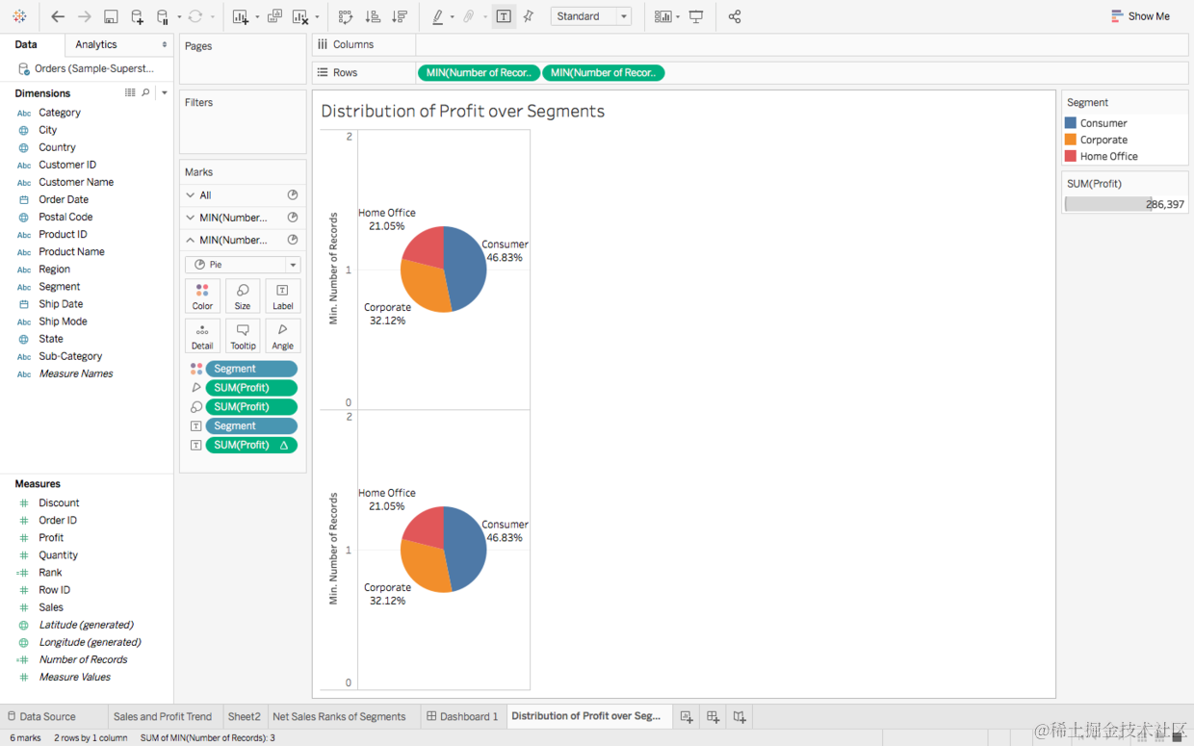Click the Detail marks card button
Image resolution: width=1194 pixels, height=746 pixels.
coord(202,336)
